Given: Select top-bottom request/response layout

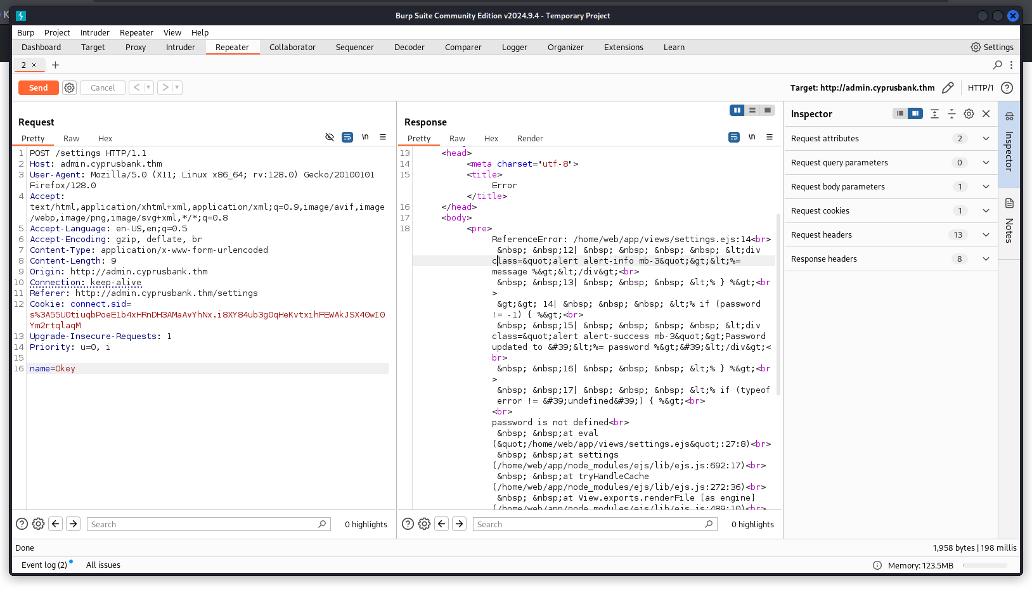Looking at the screenshot, I should point(752,110).
